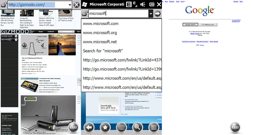Screen dimensions: 253x135
Task: Click the I'm Feeling Lucky button
Action: point(208,25)
